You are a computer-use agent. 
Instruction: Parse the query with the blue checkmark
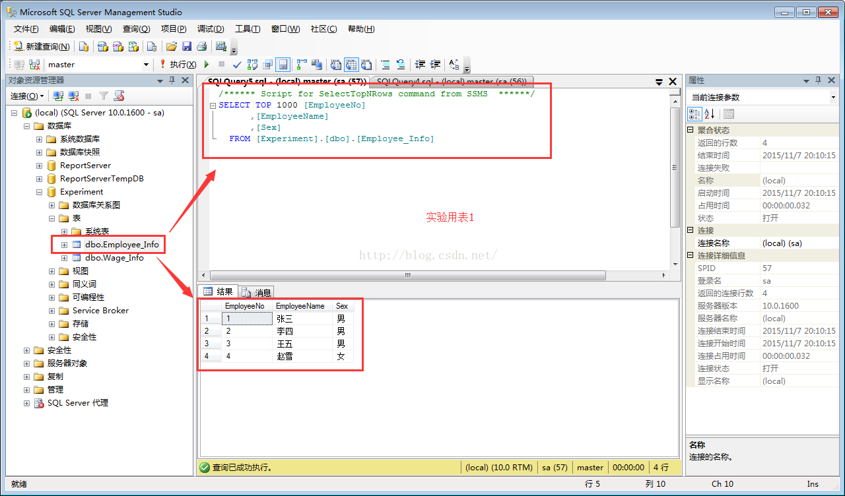point(237,65)
